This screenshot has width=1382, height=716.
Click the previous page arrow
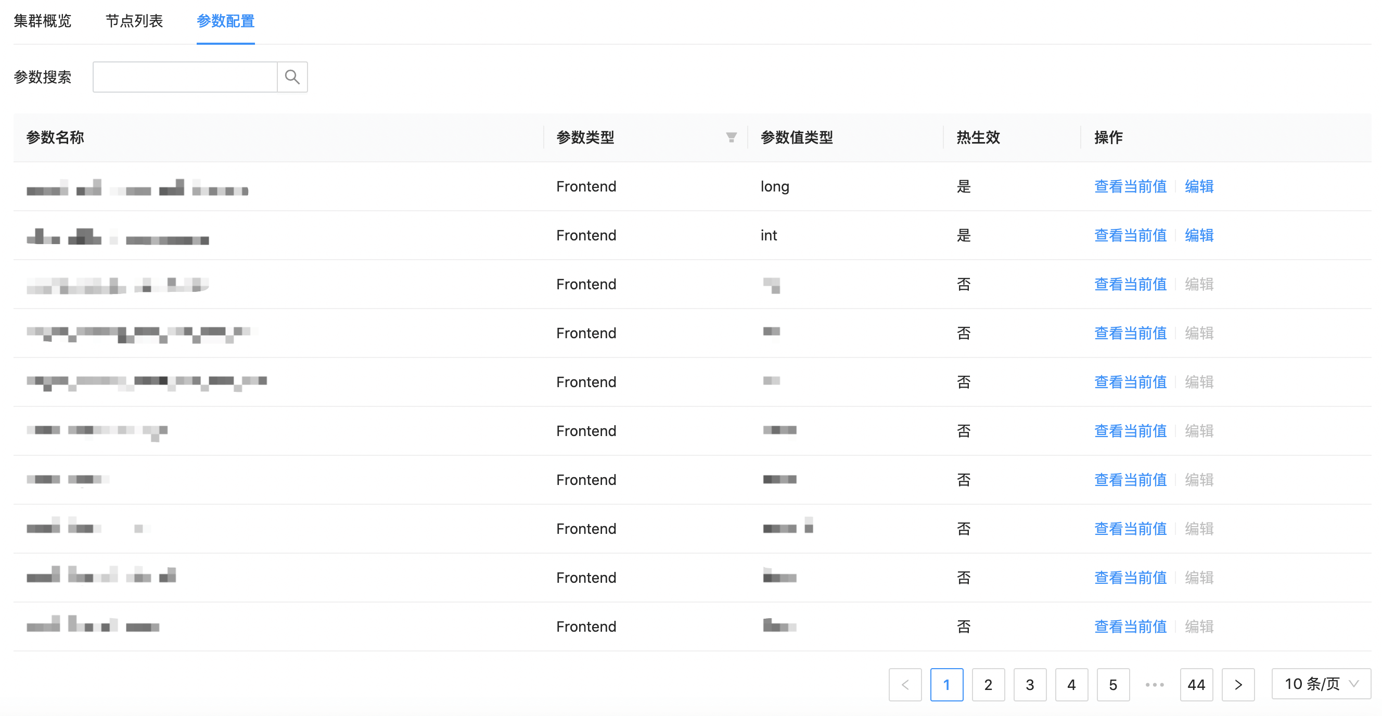click(x=905, y=684)
